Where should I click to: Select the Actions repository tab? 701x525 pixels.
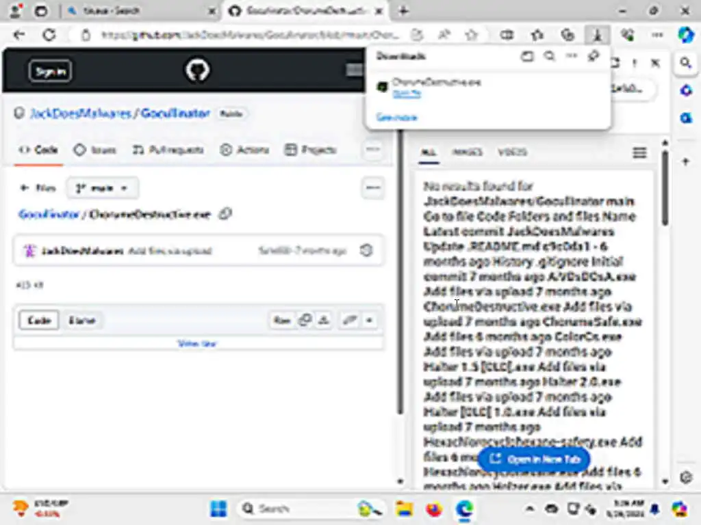pyautogui.click(x=244, y=150)
